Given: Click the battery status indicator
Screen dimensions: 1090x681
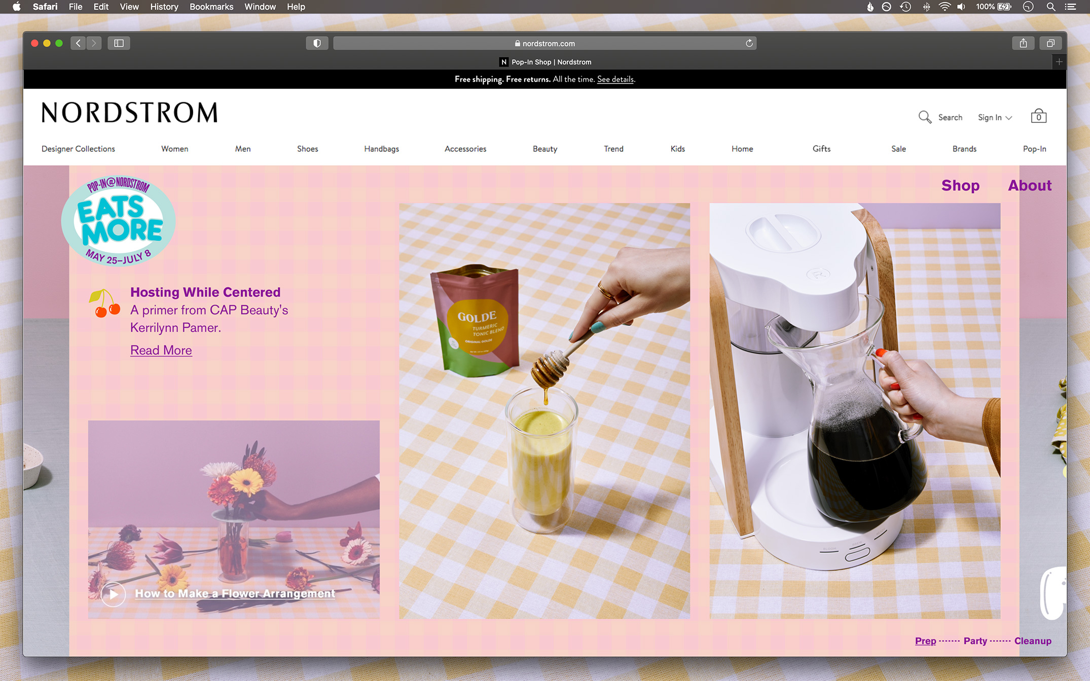Looking at the screenshot, I should click(993, 7).
